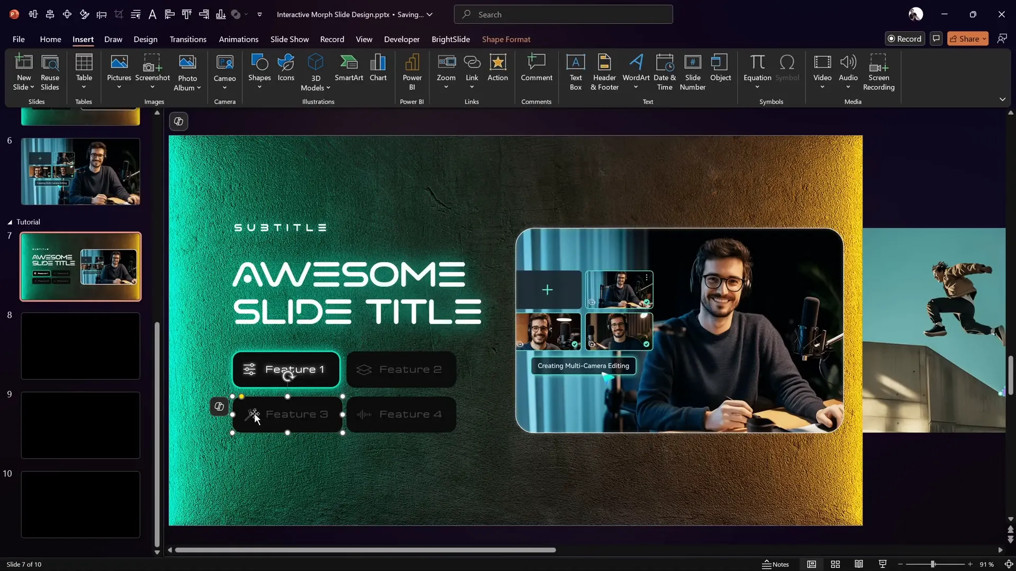Switch to the Shape Format tab

(506, 39)
